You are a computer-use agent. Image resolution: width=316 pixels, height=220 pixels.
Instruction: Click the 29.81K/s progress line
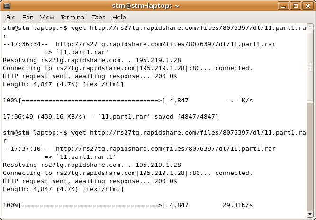pyautogui.click(x=128, y=205)
